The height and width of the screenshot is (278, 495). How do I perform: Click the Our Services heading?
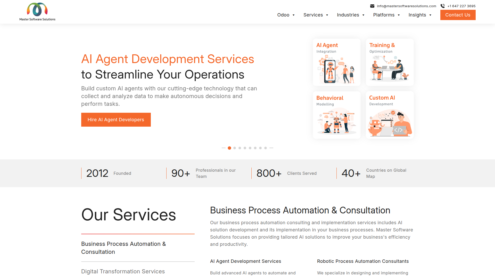[129, 215]
